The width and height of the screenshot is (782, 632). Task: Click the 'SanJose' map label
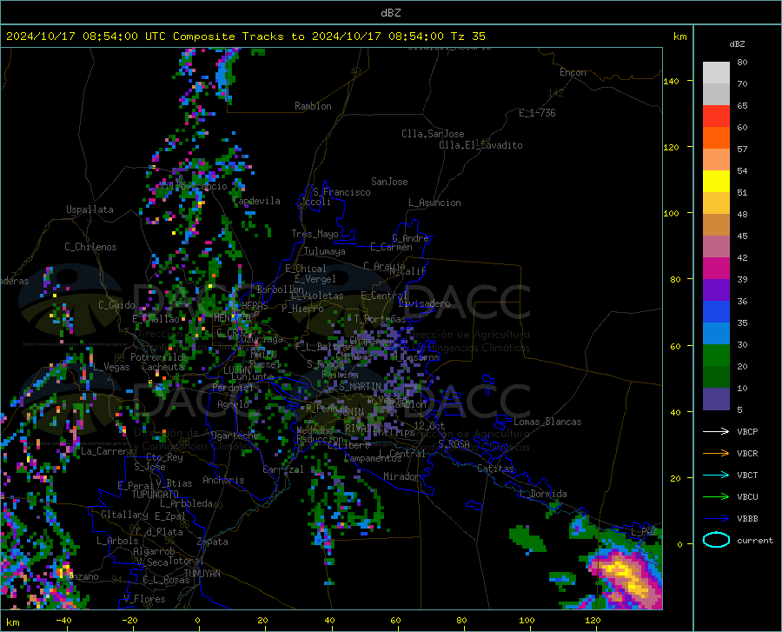[x=389, y=182]
